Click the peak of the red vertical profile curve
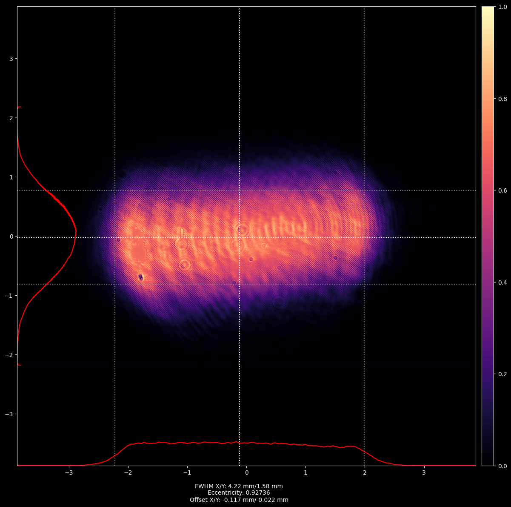 point(76,233)
